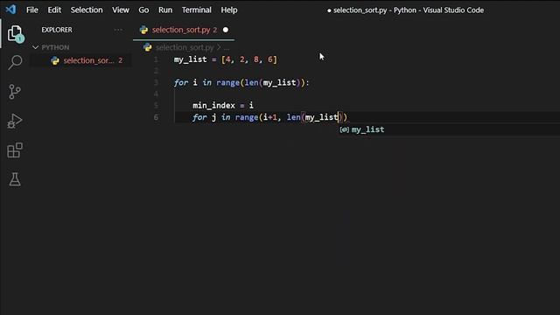The width and height of the screenshot is (560, 315).
Task: Open the Explorer view in activity bar
Action: click(15, 33)
